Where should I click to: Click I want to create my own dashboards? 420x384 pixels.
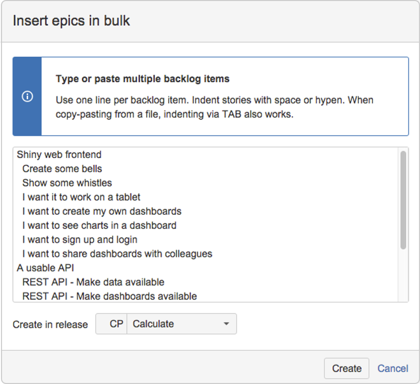coord(102,212)
